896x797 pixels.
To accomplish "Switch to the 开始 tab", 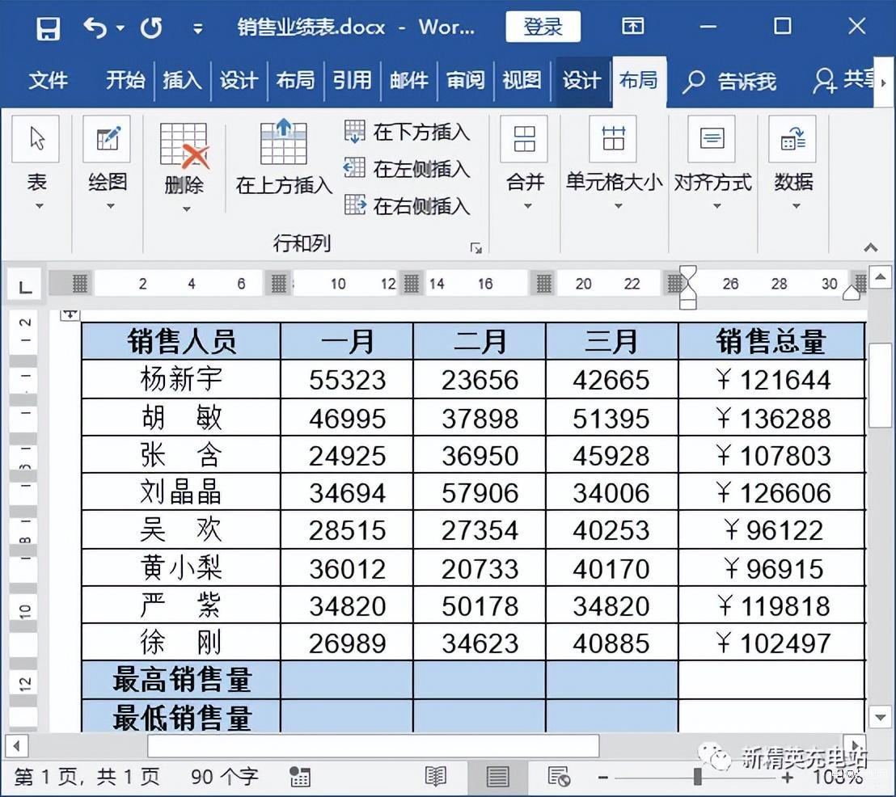I will (125, 80).
